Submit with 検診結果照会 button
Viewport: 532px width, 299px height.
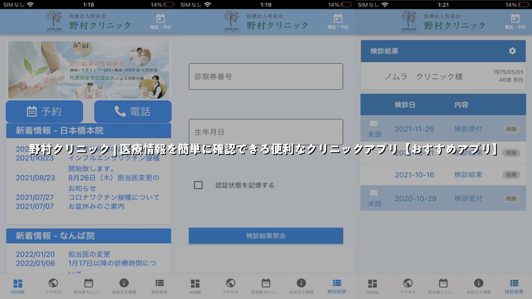tap(266, 236)
